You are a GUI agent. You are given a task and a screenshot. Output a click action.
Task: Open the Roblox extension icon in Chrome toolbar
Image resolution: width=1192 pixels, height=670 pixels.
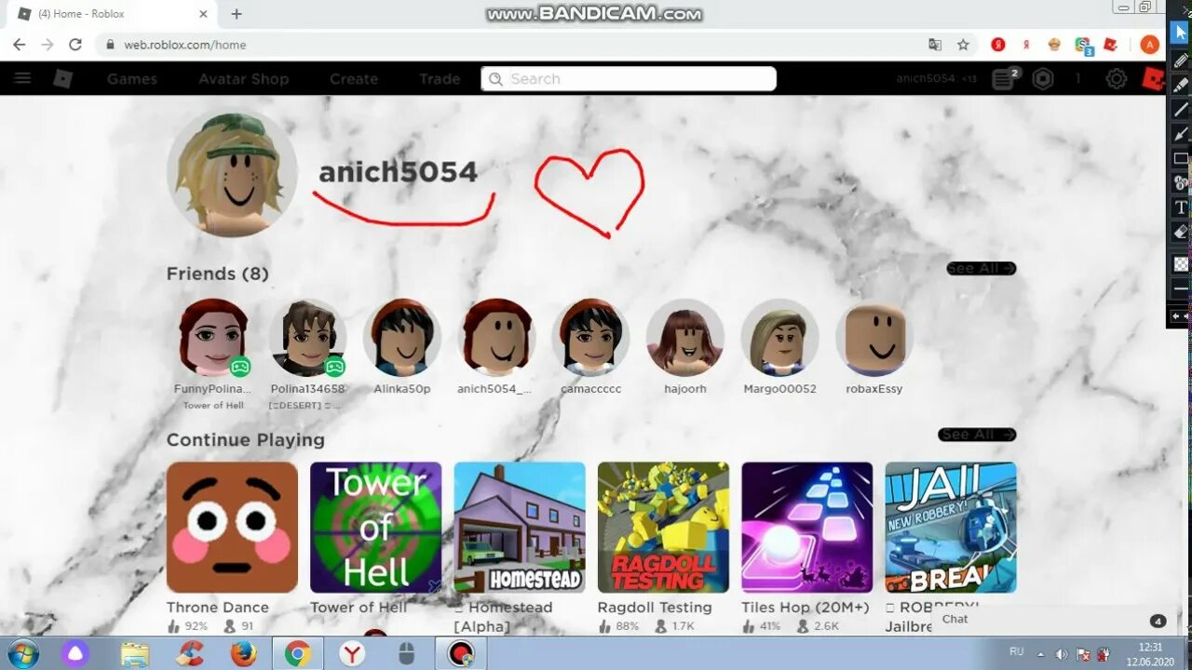pyautogui.click(x=1110, y=45)
